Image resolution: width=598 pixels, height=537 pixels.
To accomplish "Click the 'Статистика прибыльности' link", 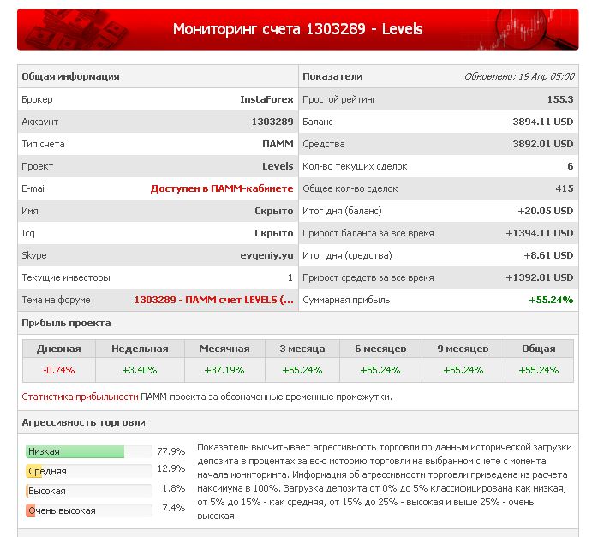I will 80,397.
